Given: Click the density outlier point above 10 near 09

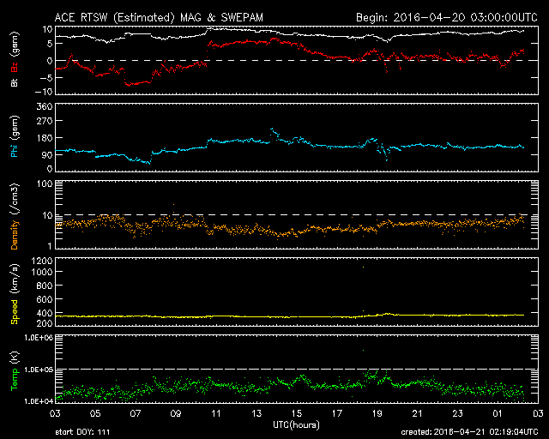Looking at the screenshot, I should [173, 204].
